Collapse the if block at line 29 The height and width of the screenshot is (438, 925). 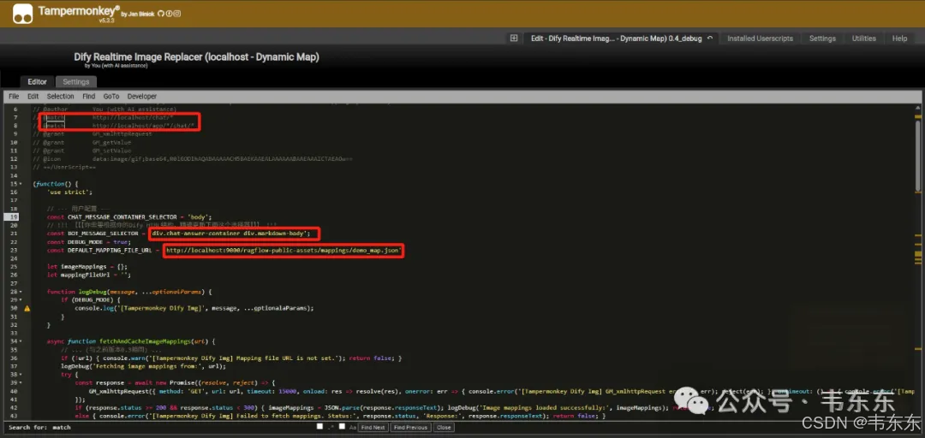coord(21,299)
